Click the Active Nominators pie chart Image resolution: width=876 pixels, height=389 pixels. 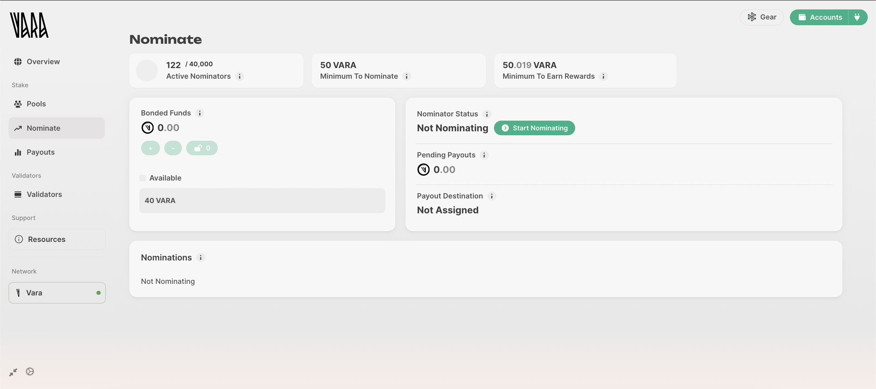147,71
